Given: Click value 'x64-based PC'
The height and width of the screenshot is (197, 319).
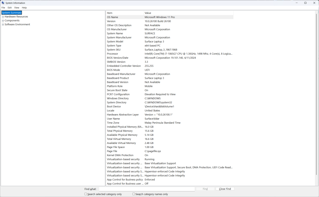Looking at the screenshot, I should coord(152,46).
